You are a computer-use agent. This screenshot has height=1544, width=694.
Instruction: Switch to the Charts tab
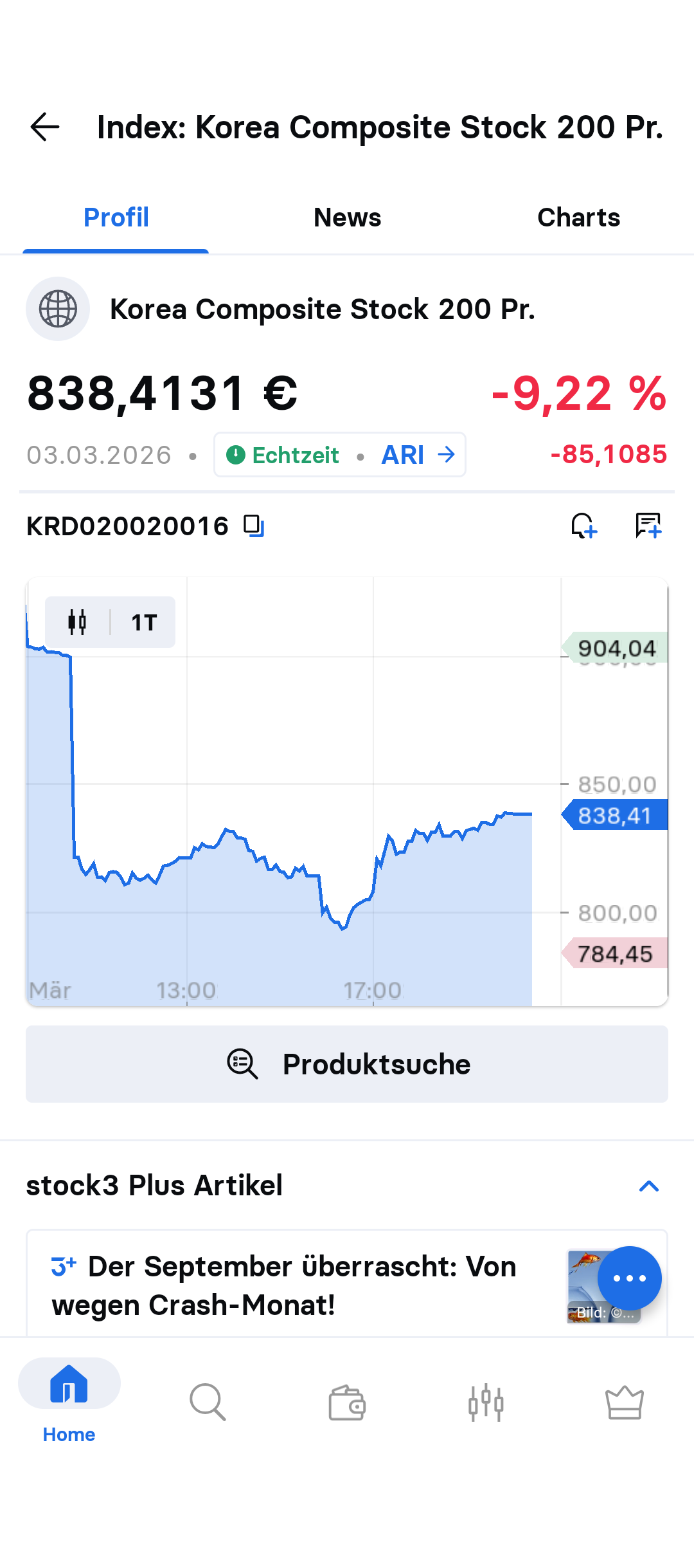[x=578, y=217]
